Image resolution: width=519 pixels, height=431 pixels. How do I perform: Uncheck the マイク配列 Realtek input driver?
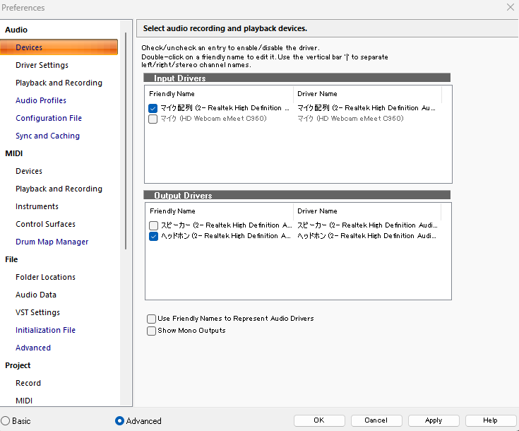pos(153,108)
